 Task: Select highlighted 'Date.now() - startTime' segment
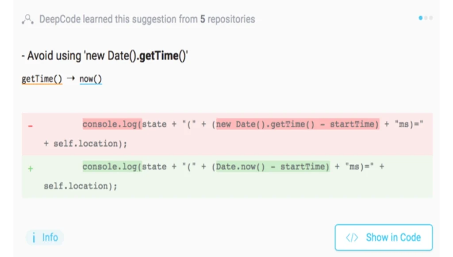click(273, 167)
